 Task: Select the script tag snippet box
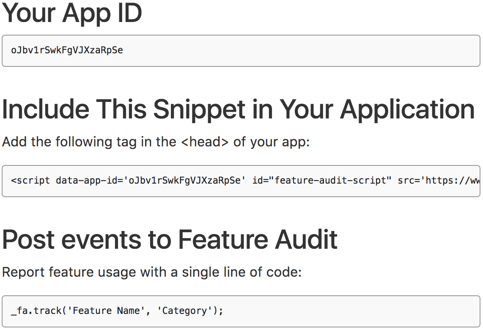(241, 181)
